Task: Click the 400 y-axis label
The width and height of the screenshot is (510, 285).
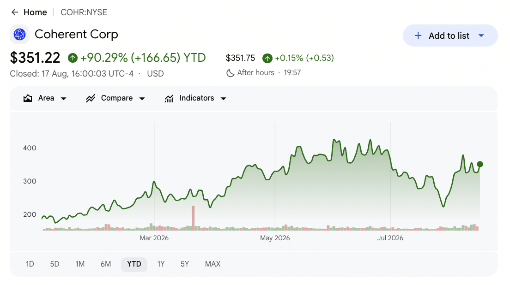Action: [x=30, y=148]
